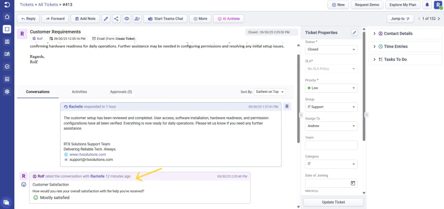This screenshot has width=444, height=209.
Task: Click the Rolf contact chip under the ticket title
Action: pyautogui.click(x=38, y=39)
